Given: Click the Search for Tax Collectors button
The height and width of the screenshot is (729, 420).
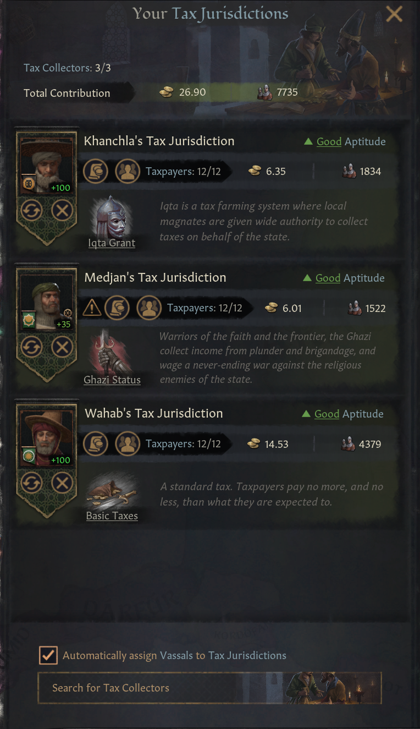Looking at the screenshot, I should 209,688.
